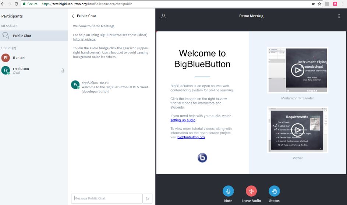Image resolution: width=347 pixels, height=205 pixels.
Task: Toggle the participants list user icon
Action: pyautogui.click(x=163, y=16)
